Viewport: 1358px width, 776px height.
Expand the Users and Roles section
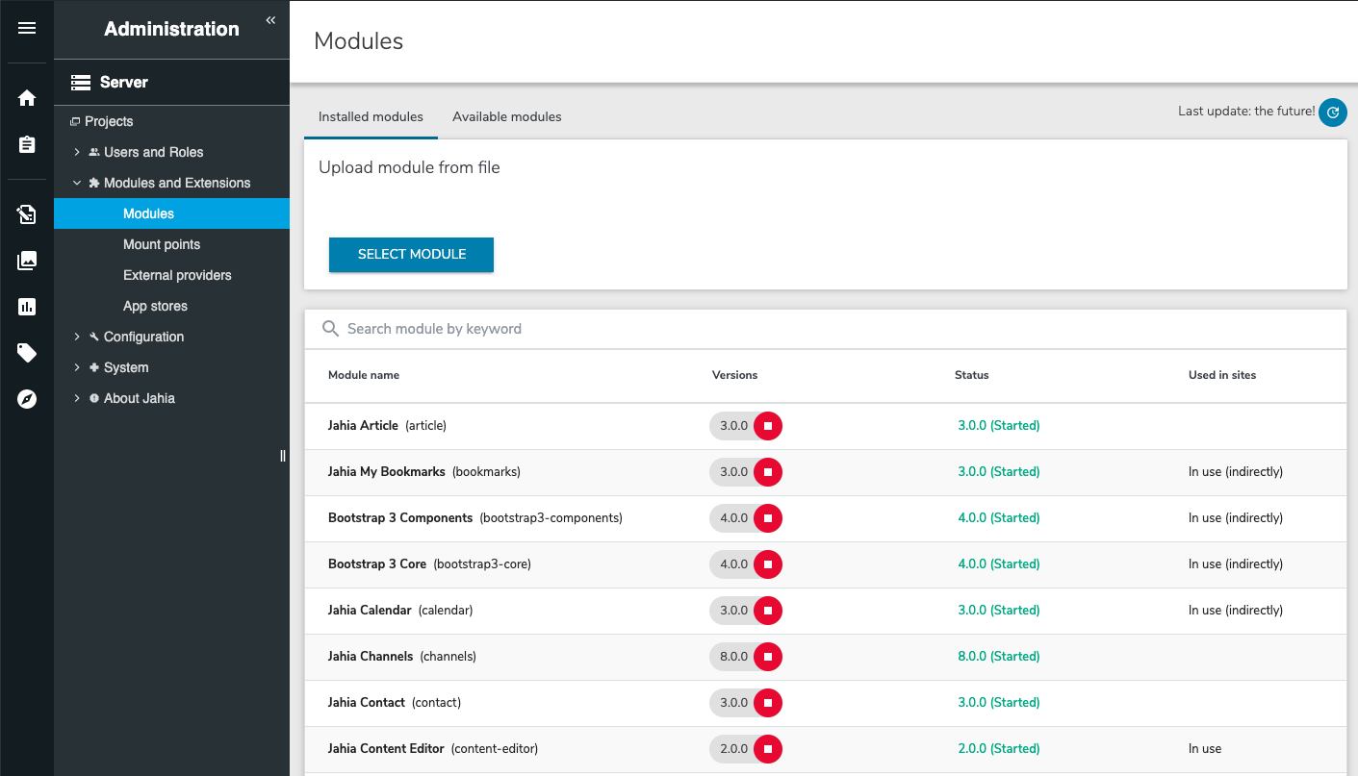pos(78,152)
